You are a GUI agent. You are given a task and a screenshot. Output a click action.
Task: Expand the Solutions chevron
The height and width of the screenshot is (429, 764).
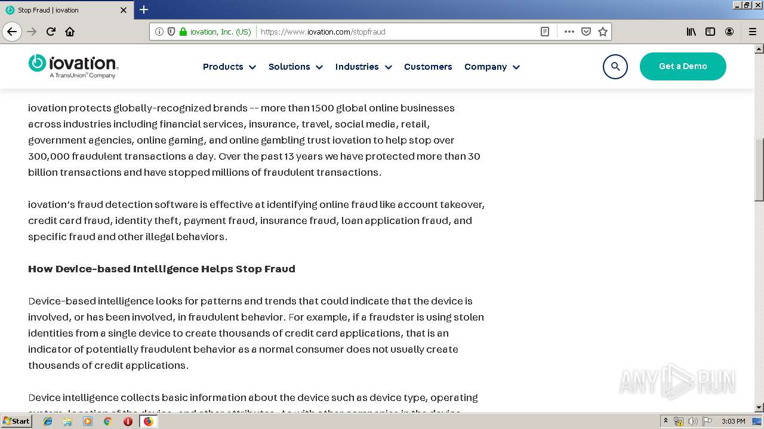tap(319, 67)
